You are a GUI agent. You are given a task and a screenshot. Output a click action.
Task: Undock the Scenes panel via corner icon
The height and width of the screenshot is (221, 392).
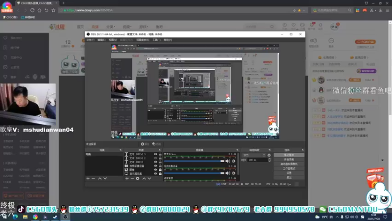[x=120, y=150]
